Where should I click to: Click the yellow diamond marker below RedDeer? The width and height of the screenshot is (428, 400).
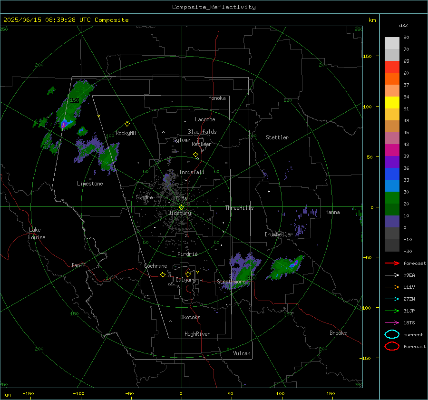pyautogui.click(x=196, y=155)
